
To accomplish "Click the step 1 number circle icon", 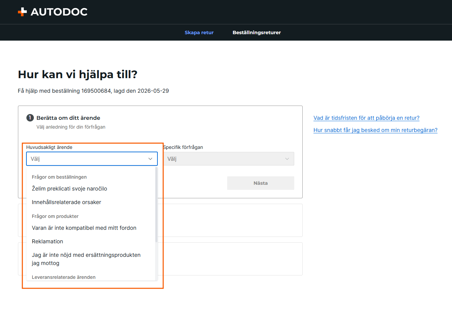I will 30,118.
